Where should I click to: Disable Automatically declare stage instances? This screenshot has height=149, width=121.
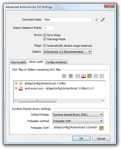click(x=45, y=45)
